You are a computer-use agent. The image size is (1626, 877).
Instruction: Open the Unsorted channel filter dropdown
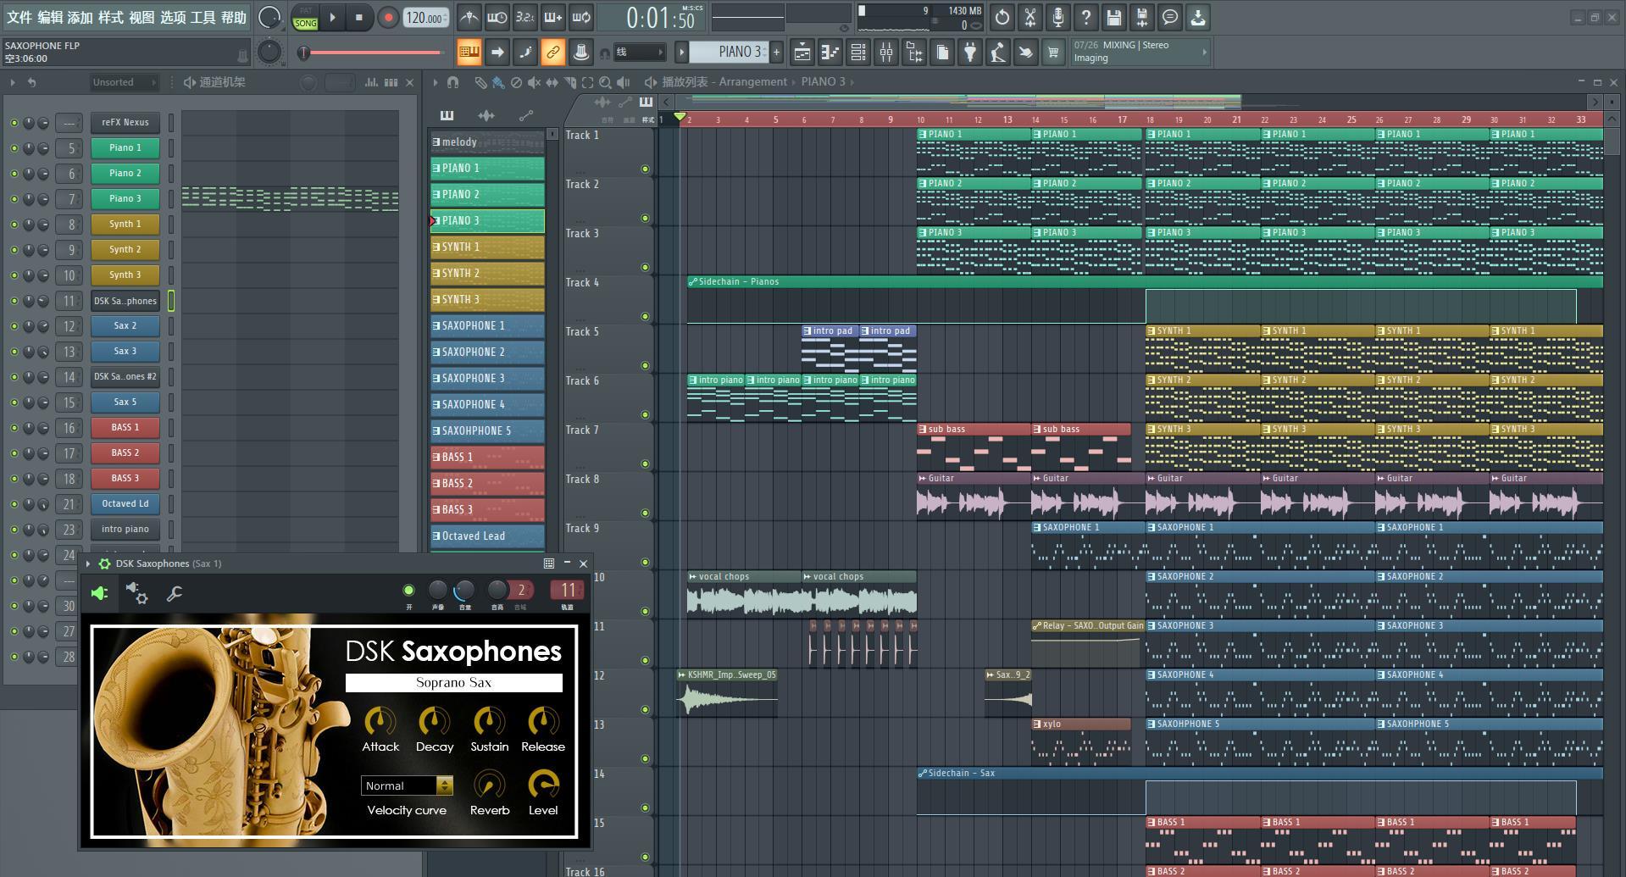[x=125, y=82]
